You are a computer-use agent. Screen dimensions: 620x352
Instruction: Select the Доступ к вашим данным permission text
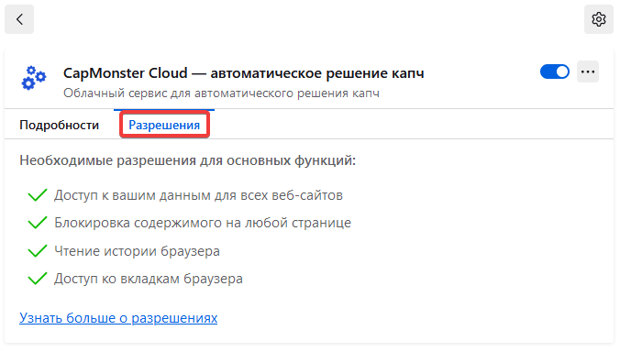(198, 195)
